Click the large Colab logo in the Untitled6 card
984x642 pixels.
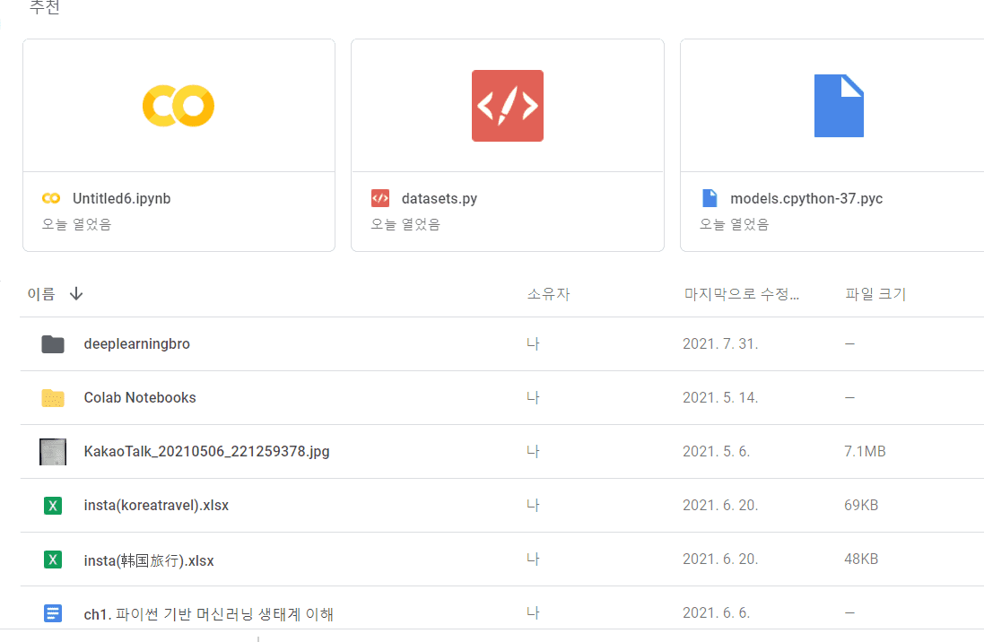[x=179, y=106]
